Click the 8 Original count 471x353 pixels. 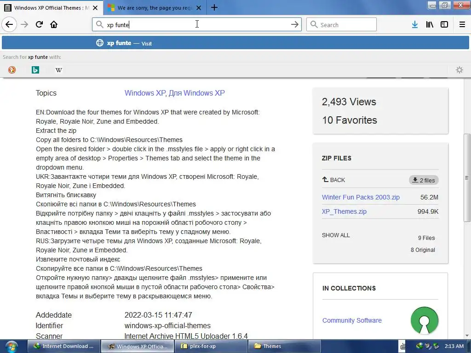pyautogui.click(x=423, y=250)
